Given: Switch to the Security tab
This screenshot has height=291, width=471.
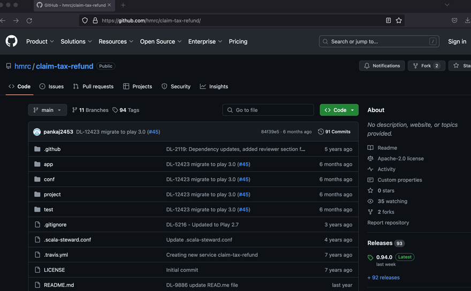Looking at the screenshot, I should [176, 87].
